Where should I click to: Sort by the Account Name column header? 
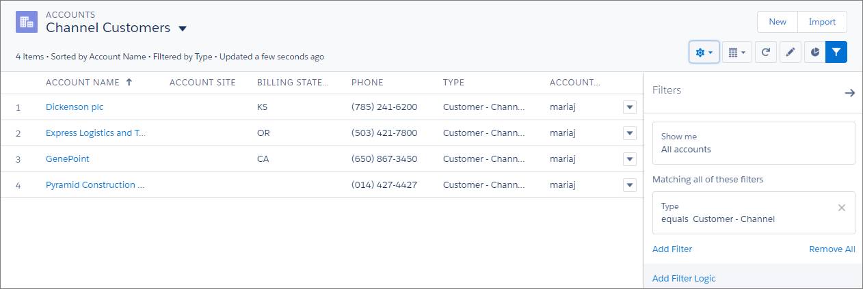pyautogui.click(x=83, y=83)
